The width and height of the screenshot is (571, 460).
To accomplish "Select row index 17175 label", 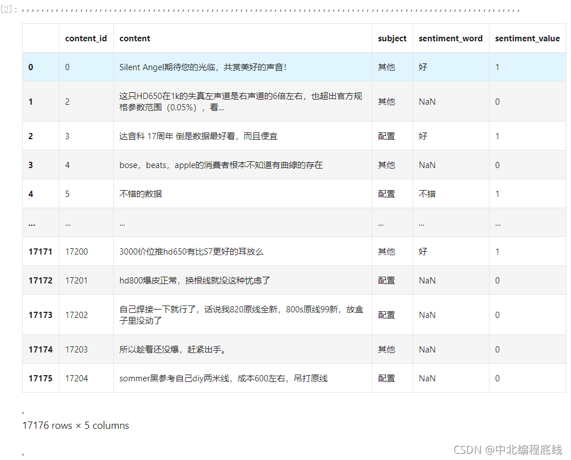I will point(41,379).
